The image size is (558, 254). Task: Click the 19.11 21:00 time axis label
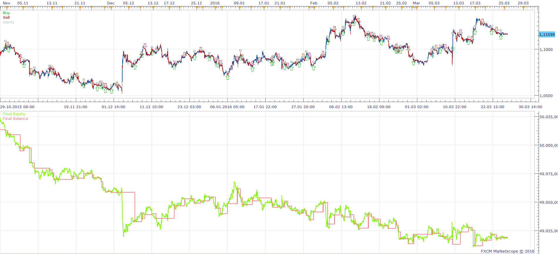76,107
